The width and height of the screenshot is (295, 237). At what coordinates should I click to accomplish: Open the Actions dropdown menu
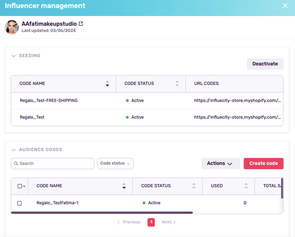[220, 163]
